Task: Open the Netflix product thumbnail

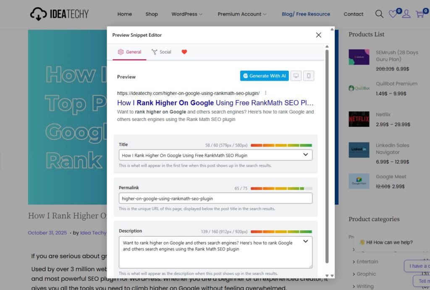Action: tap(359, 119)
